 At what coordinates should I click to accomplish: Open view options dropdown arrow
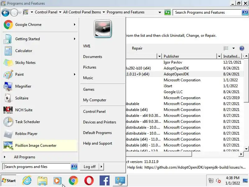pos(233,48)
